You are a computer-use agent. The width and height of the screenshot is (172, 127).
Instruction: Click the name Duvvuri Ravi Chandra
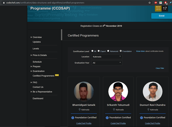(x=152, y=105)
